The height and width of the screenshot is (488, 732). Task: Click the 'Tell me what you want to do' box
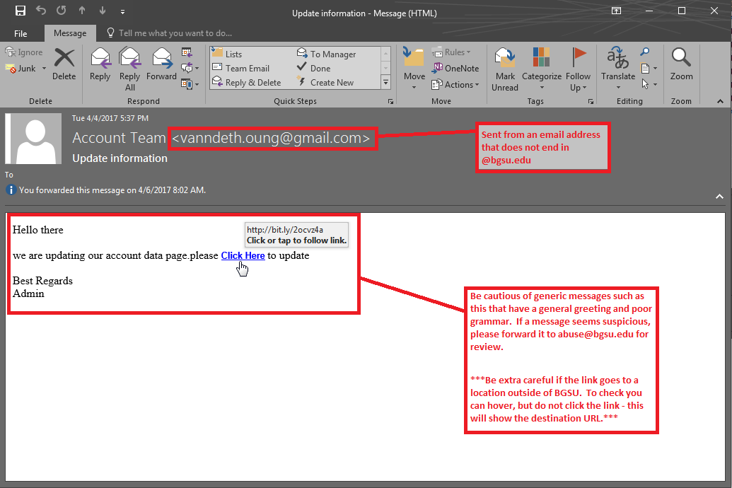pyautogui.click(x=175, y=33)
